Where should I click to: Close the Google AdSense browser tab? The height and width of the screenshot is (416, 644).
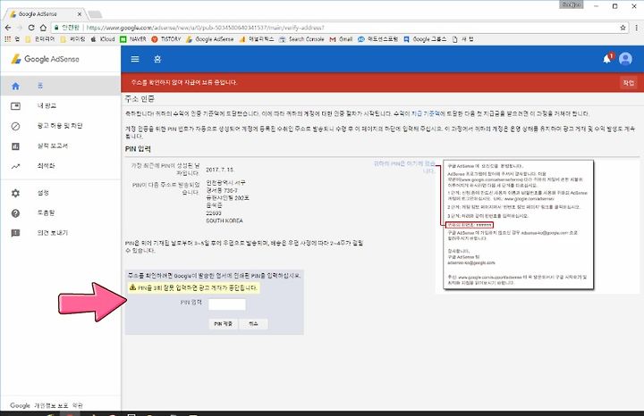(80, 14)
